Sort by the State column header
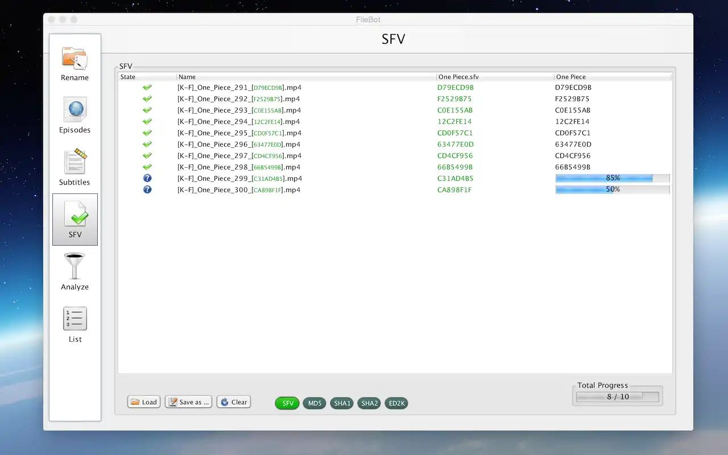 click(147, 77)
